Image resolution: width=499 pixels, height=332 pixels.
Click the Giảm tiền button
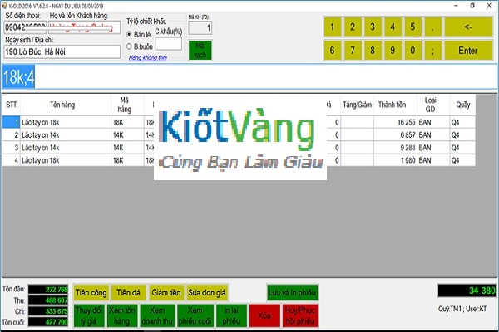(166, 293)
